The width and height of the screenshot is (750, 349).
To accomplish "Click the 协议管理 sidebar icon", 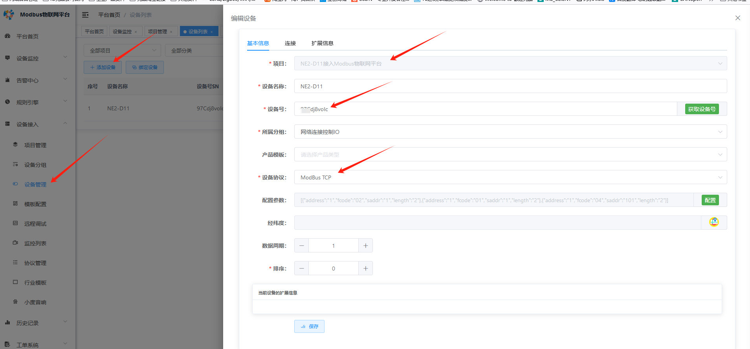I will pos(15,263).
